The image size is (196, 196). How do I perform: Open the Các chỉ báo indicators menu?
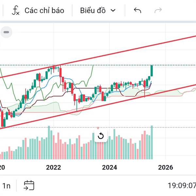(x=38, y=10)
